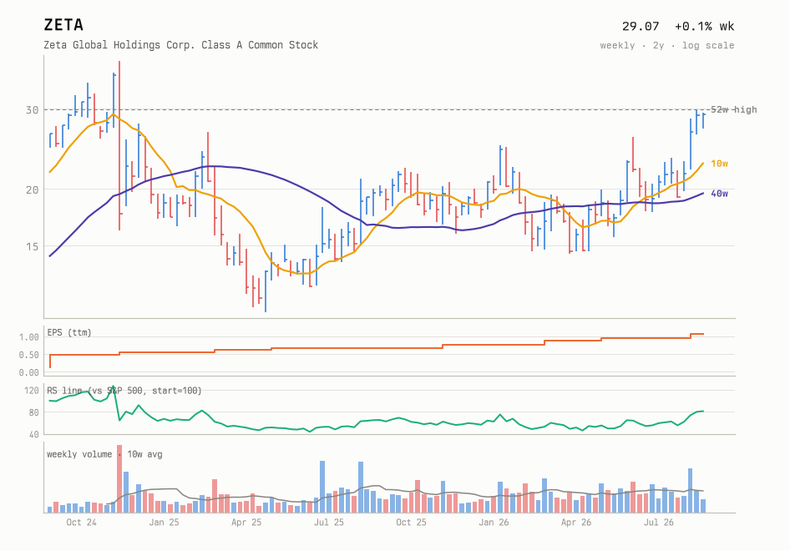Screen dimensions: 790x551
Task: Click the weekly volume 10w avg label
Action: (x=104, y=454)
